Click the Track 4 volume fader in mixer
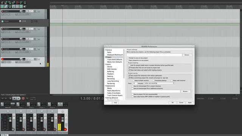 52,120
